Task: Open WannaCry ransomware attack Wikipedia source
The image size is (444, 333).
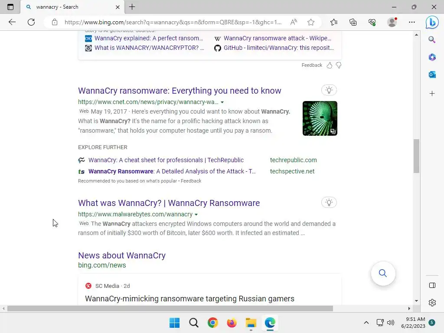Action: pos(277,38)
